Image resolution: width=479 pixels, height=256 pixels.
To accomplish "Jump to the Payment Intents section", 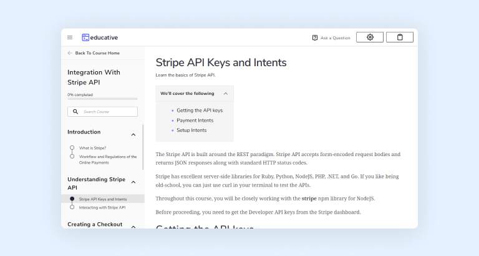I will point(195,121).
